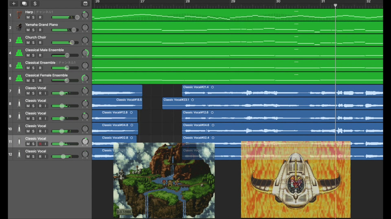Click the Classical Male Ensemble icon
The image size is (391, 219).
[19, 53]
